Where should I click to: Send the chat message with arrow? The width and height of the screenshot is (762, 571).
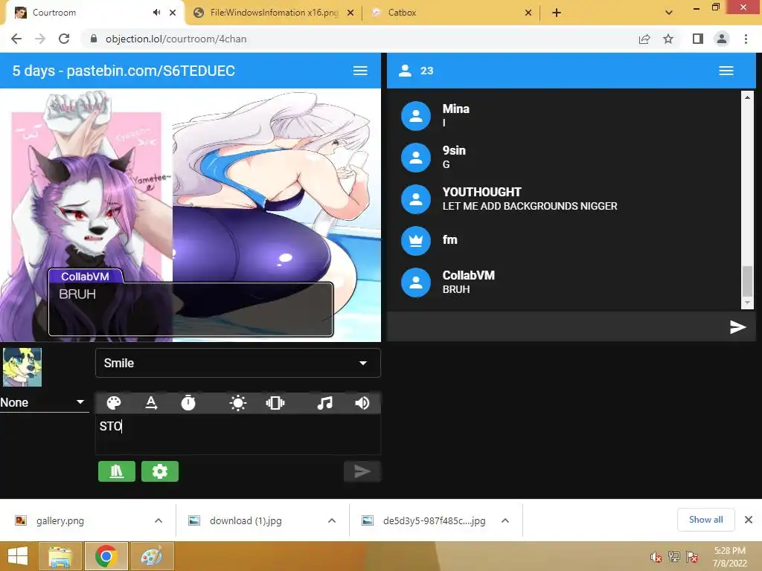tap(737, 327)
